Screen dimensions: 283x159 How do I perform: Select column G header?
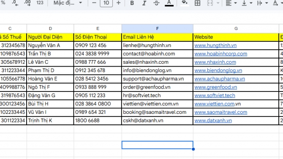click(236, 29)
